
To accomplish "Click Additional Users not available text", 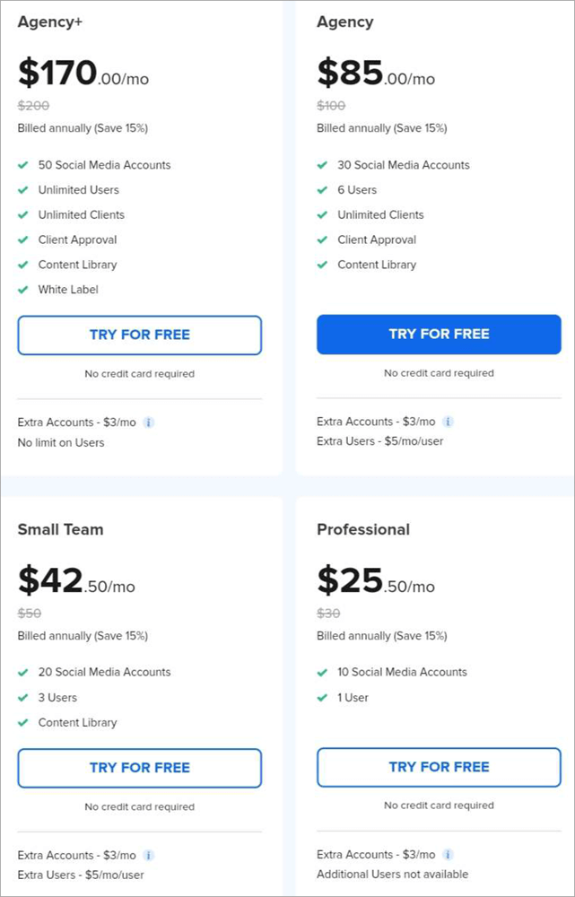I will tap(392, 875).
